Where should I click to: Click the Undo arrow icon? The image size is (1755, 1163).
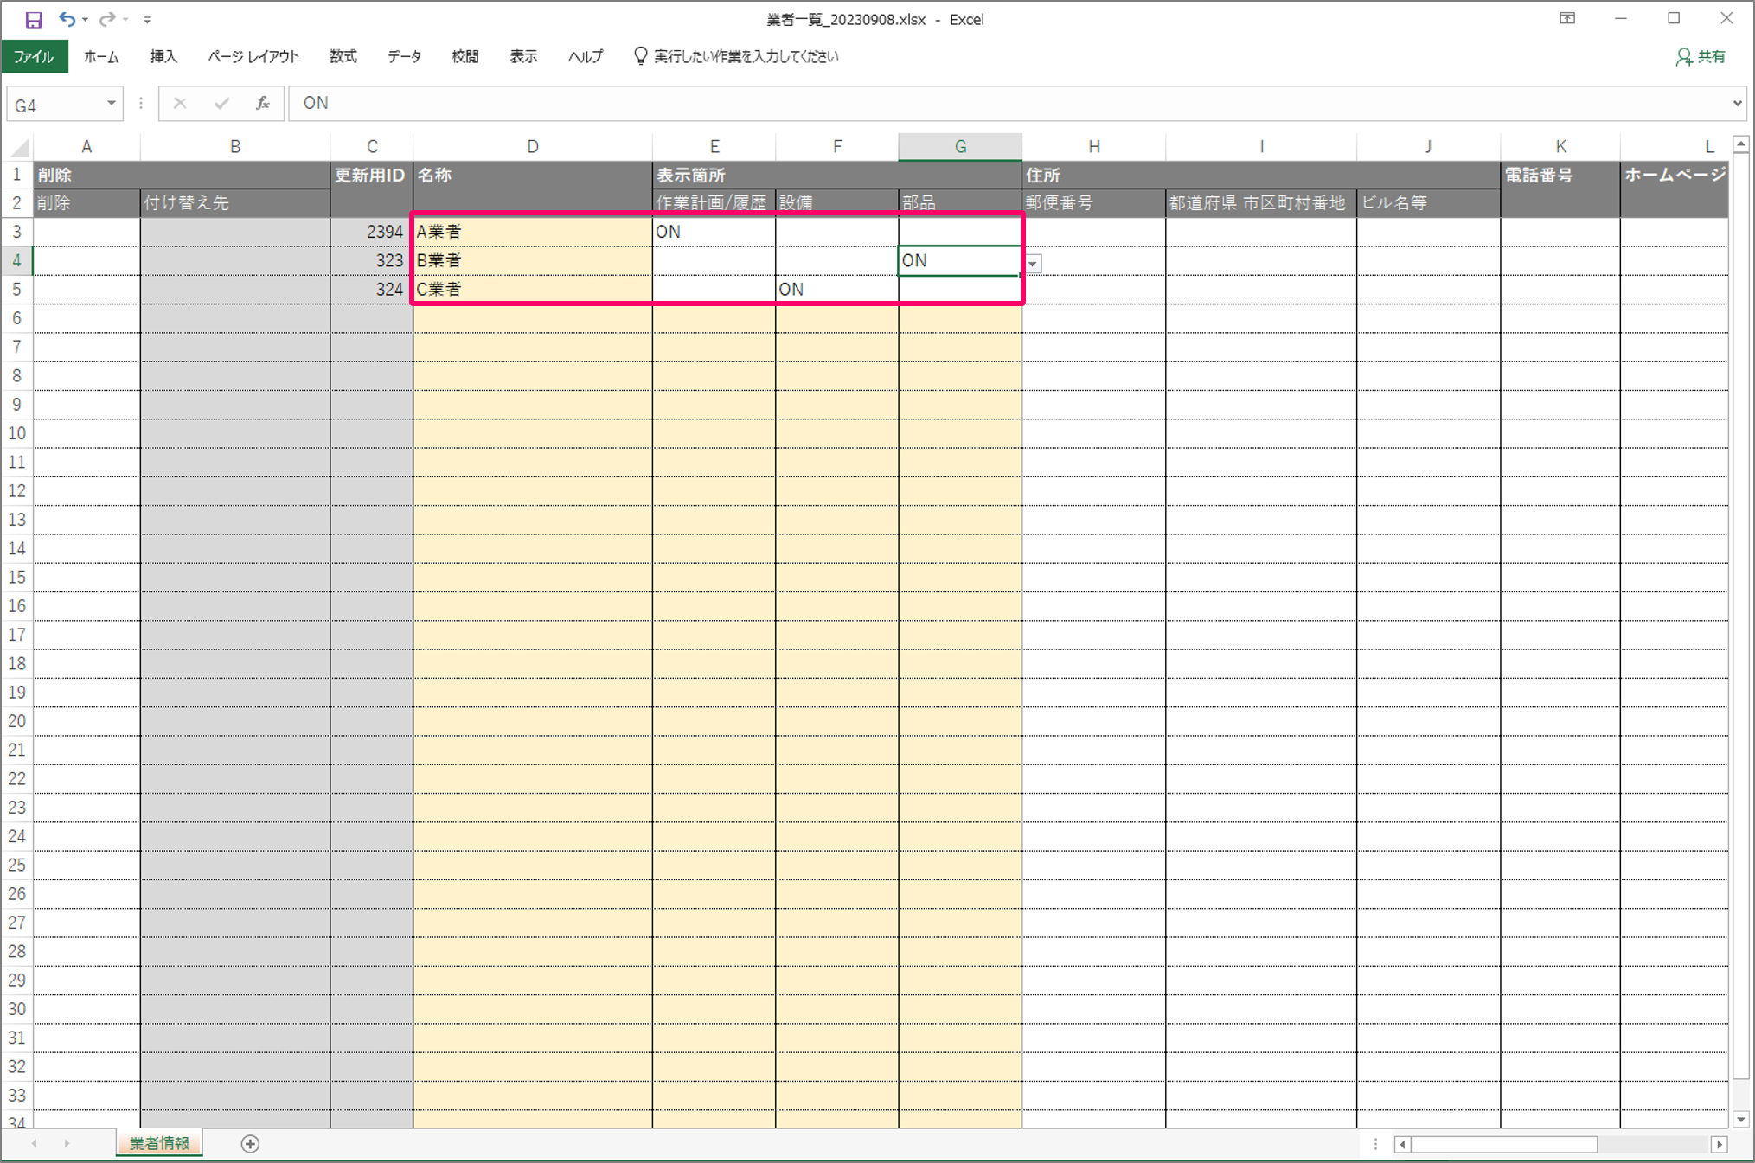click(67, 19)
